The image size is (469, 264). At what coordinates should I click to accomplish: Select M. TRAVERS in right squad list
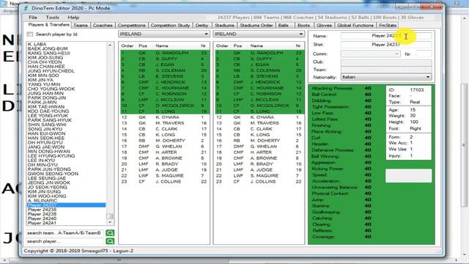click(x=265, y=123)
